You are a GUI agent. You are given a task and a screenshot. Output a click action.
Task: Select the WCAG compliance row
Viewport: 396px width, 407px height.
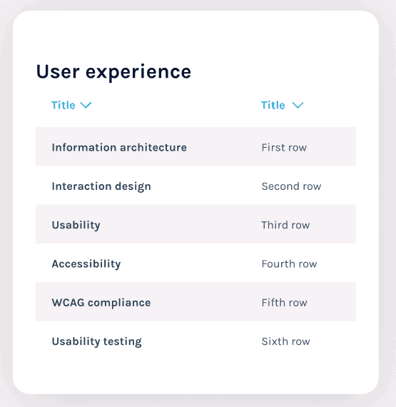(196, 301)
